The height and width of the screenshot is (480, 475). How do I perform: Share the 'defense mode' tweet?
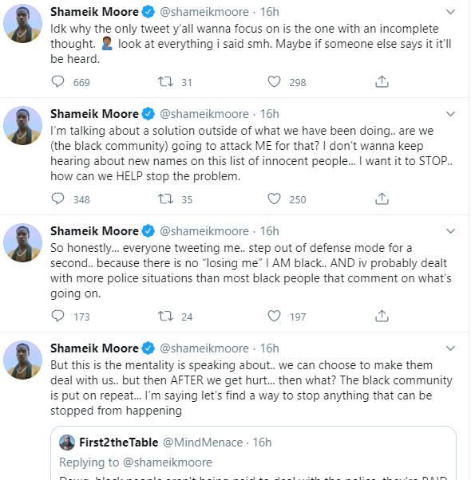(x=382, y=317)
